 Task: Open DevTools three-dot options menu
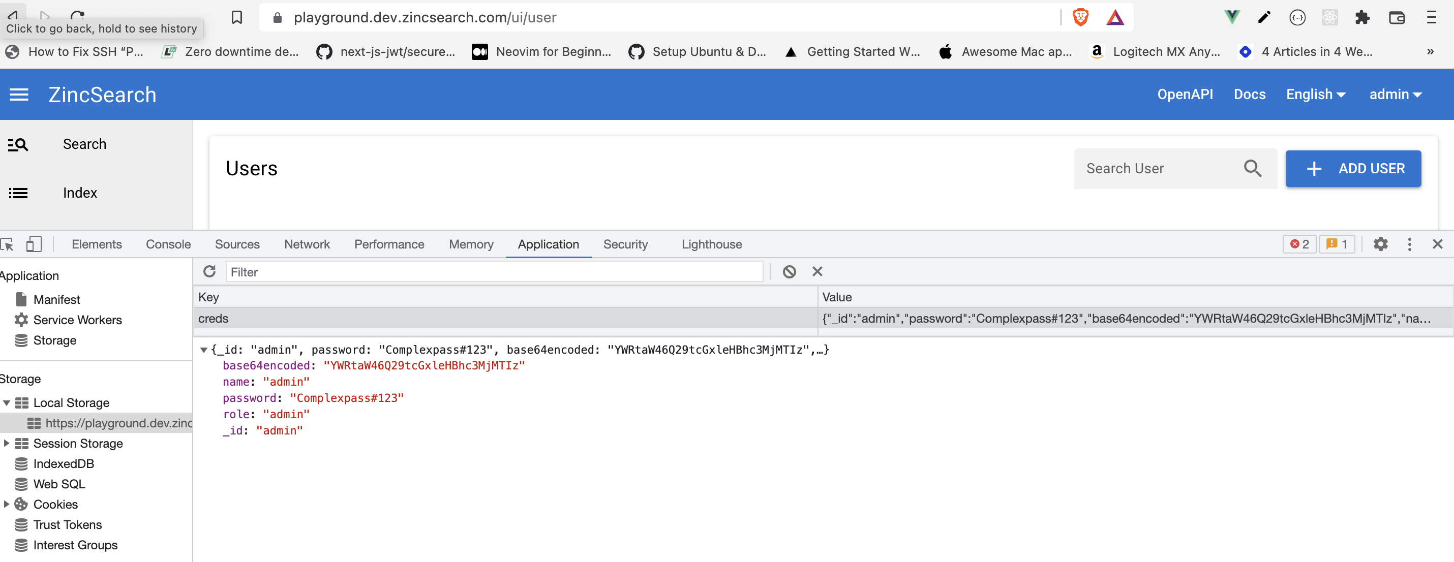[x=1409, y=244]
